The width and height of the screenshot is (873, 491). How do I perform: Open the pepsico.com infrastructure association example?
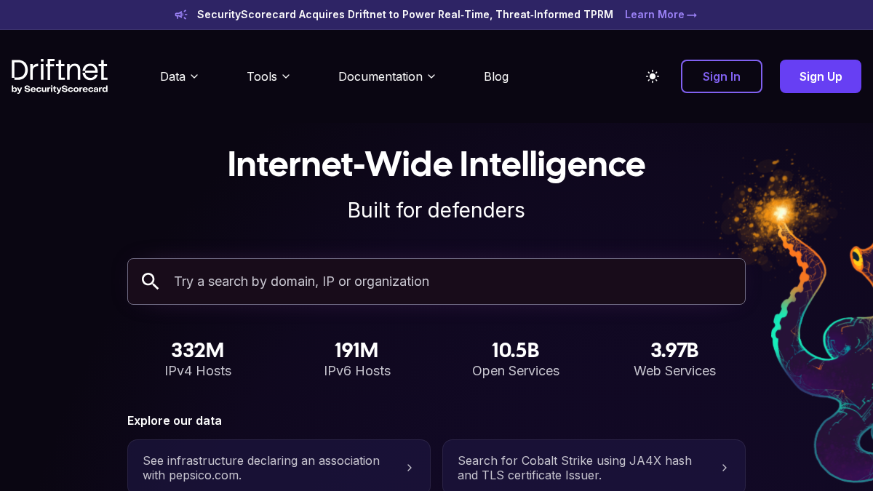click(279, 468)
